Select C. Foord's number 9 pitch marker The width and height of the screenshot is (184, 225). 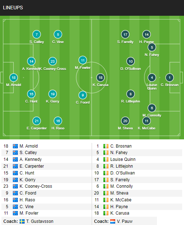pyautogui.click(x=83, y=95)
